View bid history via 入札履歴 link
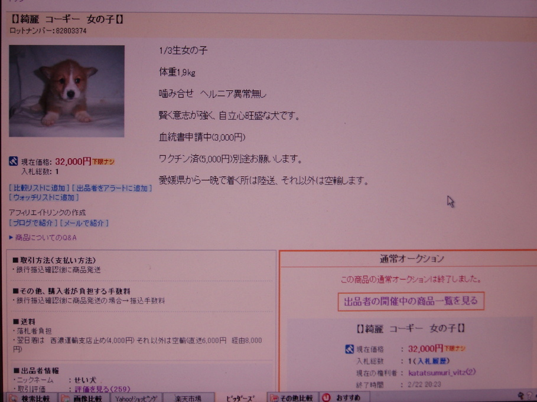Viewport: 537px width, 402px height. tap(432, 361)
